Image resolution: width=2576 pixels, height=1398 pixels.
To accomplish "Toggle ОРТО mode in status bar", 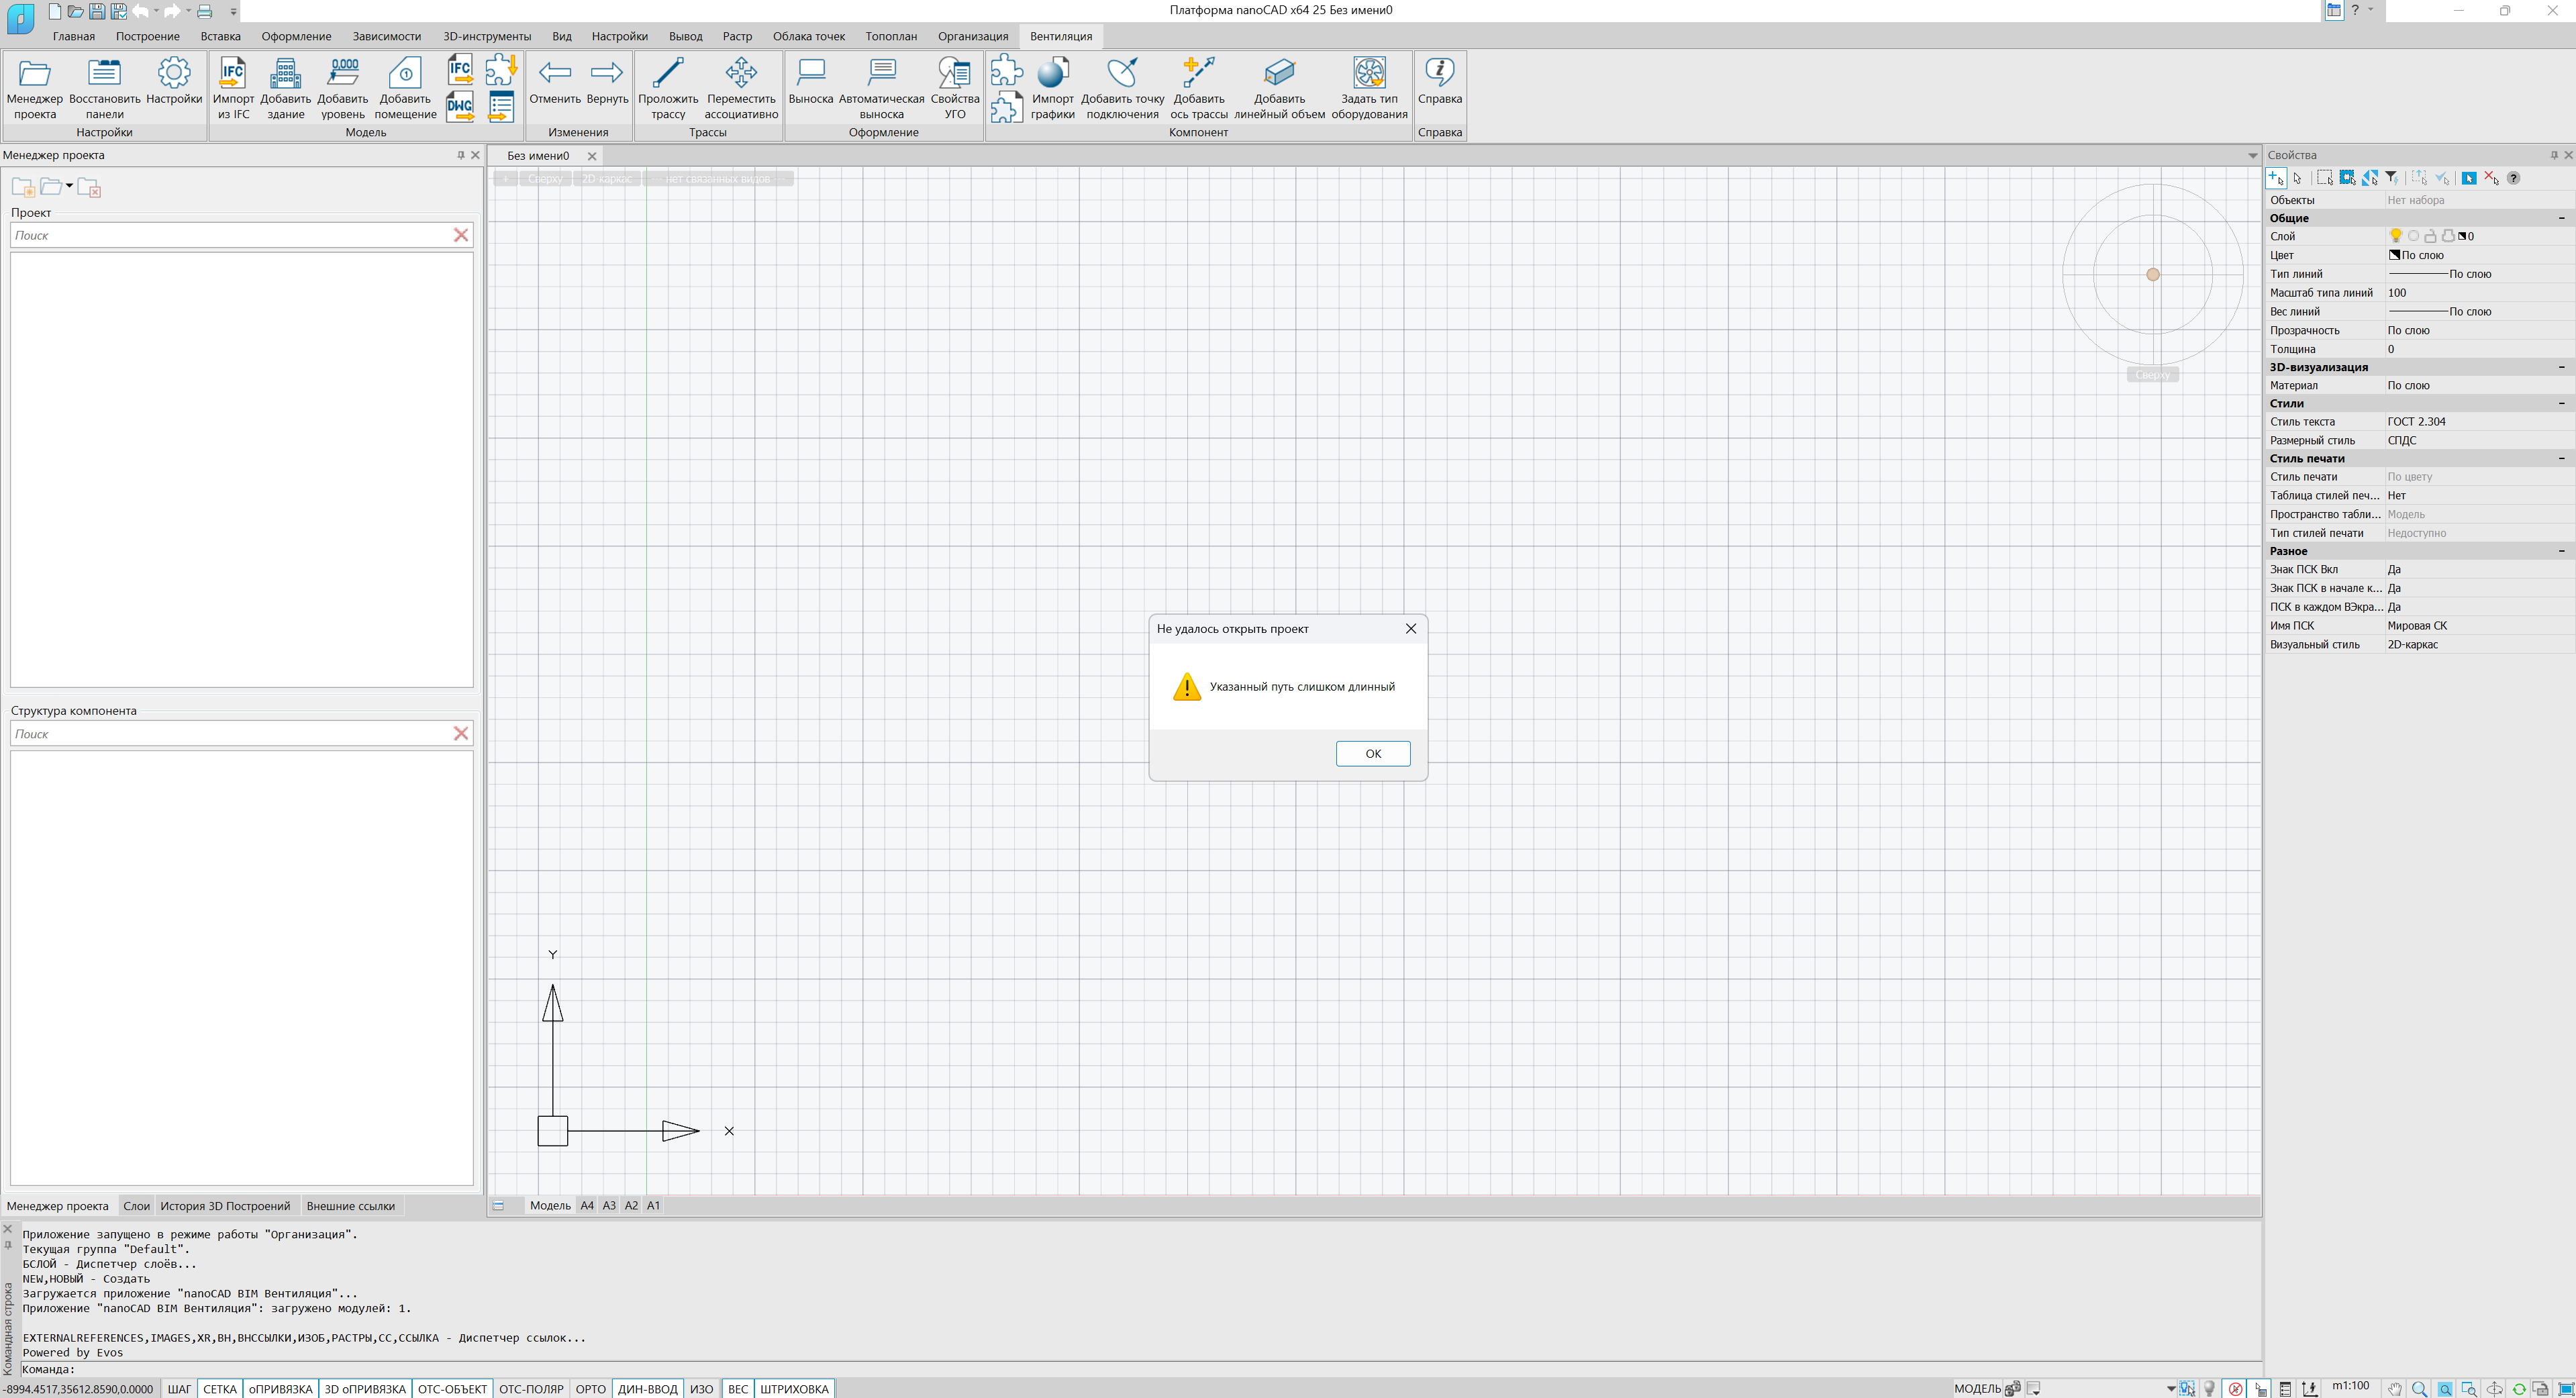I will (590, 1389).
